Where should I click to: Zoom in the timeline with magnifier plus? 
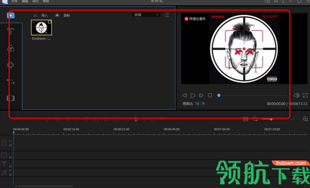click(305, 119)
